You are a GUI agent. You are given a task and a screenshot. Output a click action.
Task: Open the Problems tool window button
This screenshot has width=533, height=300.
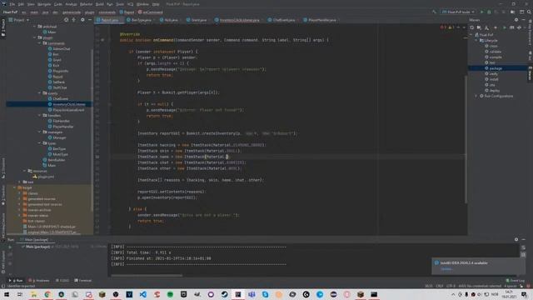click(x=39, y=281)
